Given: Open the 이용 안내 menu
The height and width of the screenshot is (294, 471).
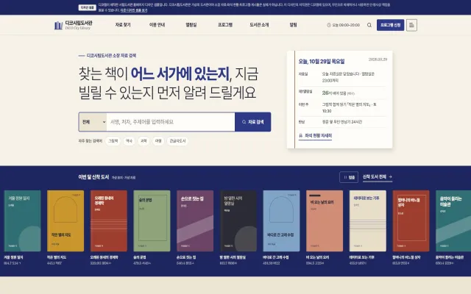Looking at the screenshot, I should 157,25.
